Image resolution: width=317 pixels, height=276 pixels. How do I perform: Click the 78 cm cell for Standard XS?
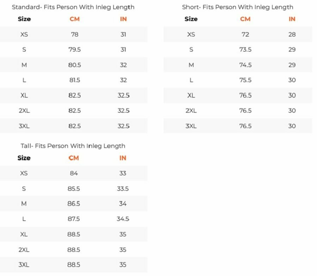[74, 35]
